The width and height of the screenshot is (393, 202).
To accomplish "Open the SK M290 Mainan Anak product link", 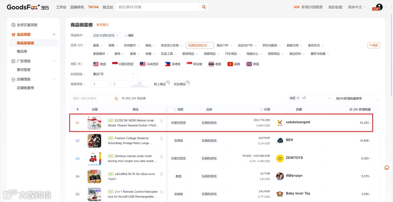I will click(133, 123).
